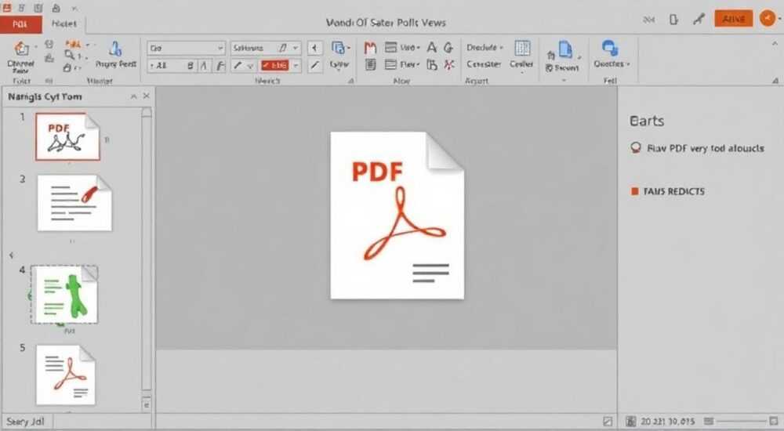Click the phone-shaped icon in title bar
This screenshot has width=784, height=431.
pyautogui.click(x=673, y=20)
